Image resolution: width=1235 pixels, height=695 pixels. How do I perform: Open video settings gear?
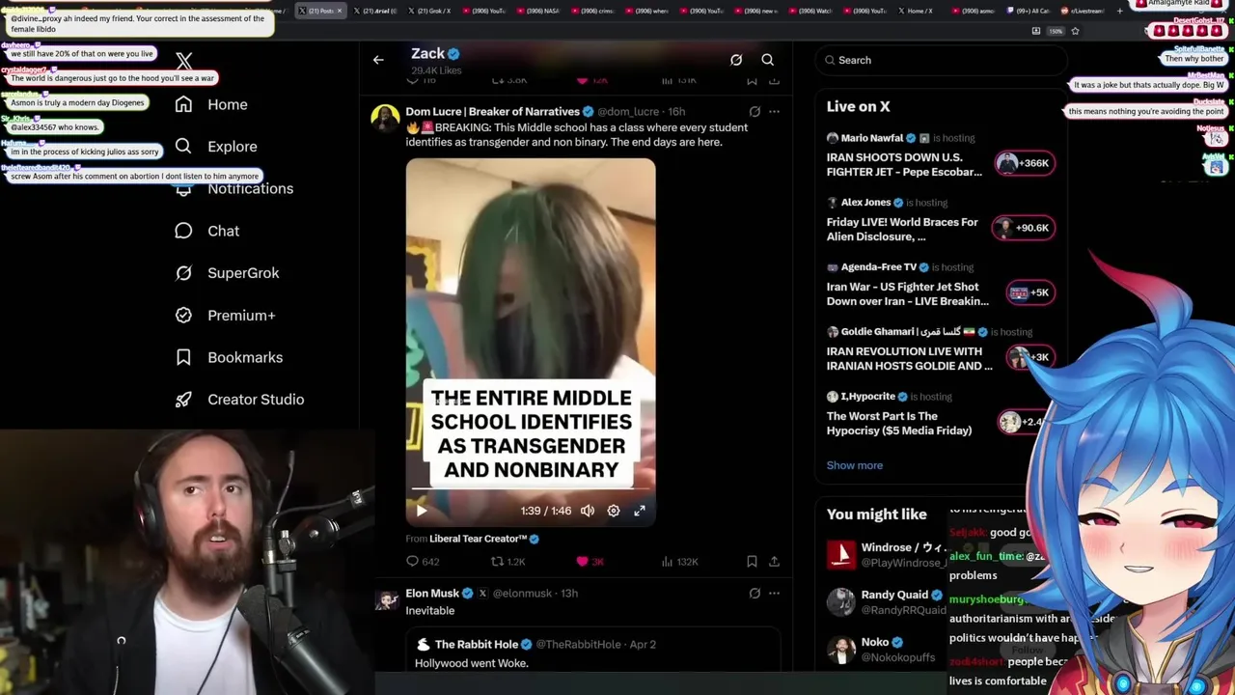point(614,511)
